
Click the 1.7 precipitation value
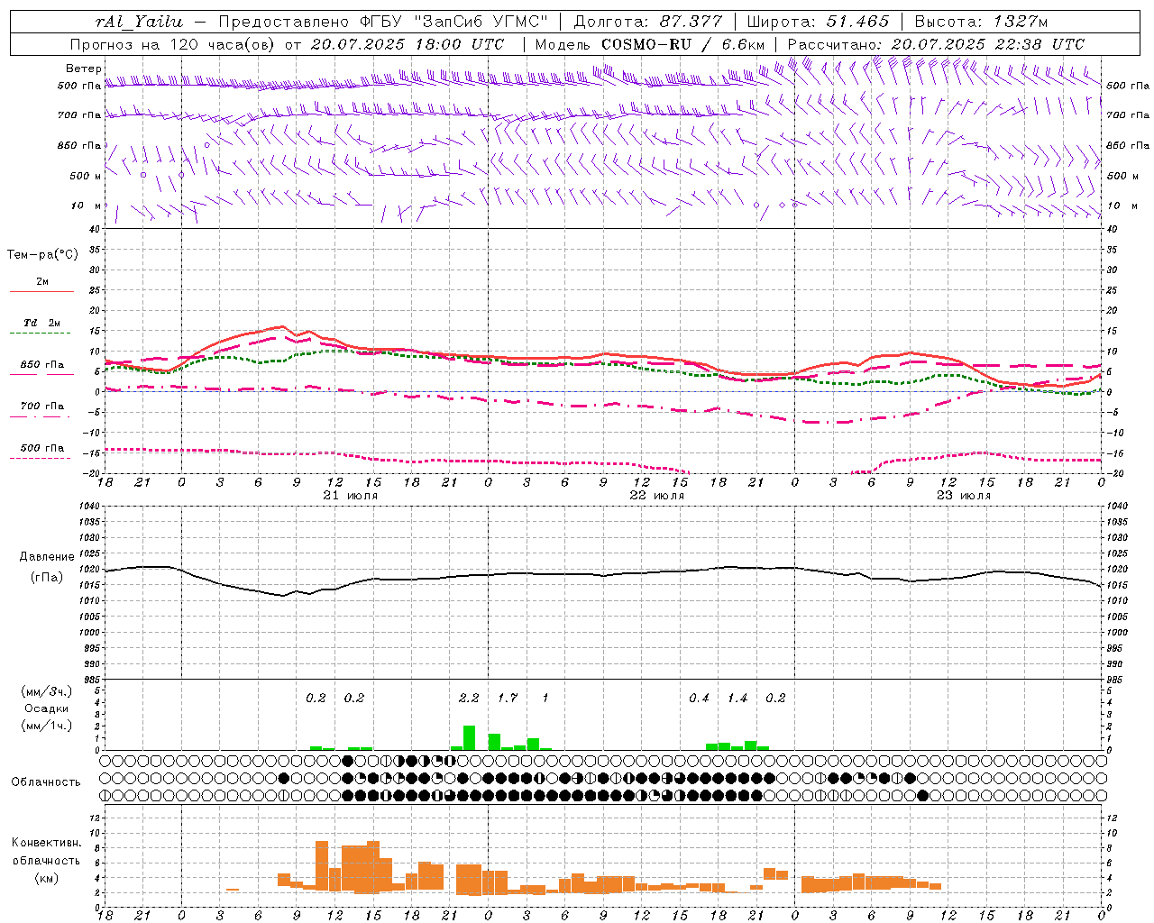(508, 699)
